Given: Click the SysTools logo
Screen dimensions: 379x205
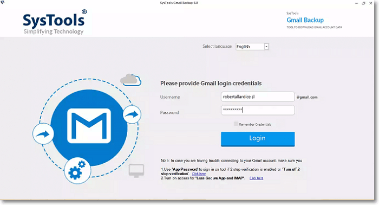Looking at the screenshot, I should [54, 22].
